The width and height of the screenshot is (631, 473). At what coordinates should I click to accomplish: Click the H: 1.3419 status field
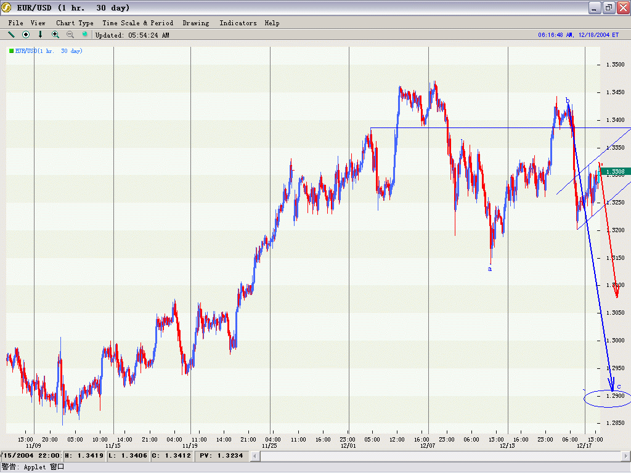86,456
